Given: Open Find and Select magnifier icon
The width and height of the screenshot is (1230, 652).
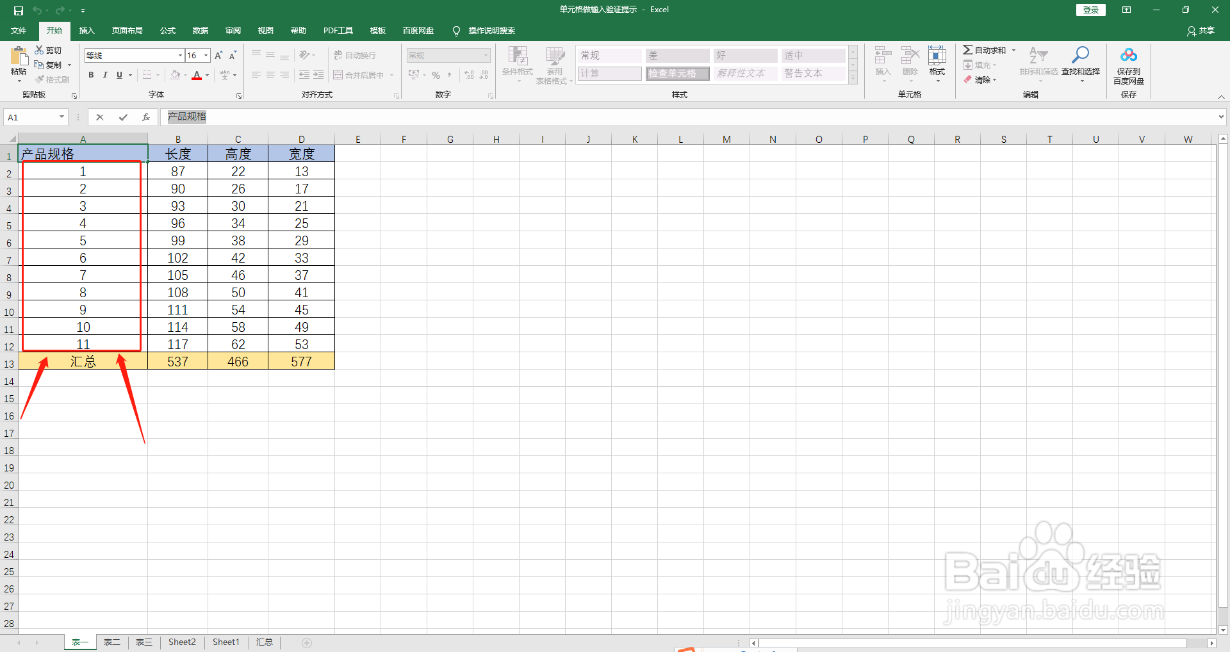Looking at the screenshot, I should [1080, 55].
